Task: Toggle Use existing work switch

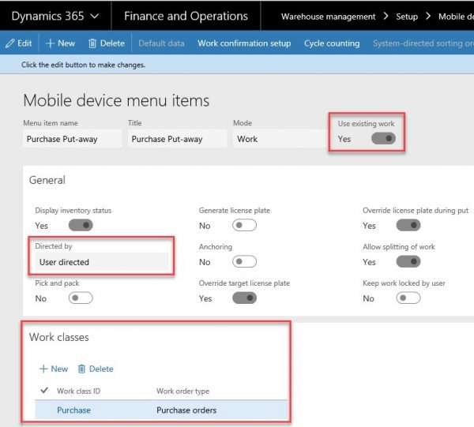Action: (x=383, y=139)
